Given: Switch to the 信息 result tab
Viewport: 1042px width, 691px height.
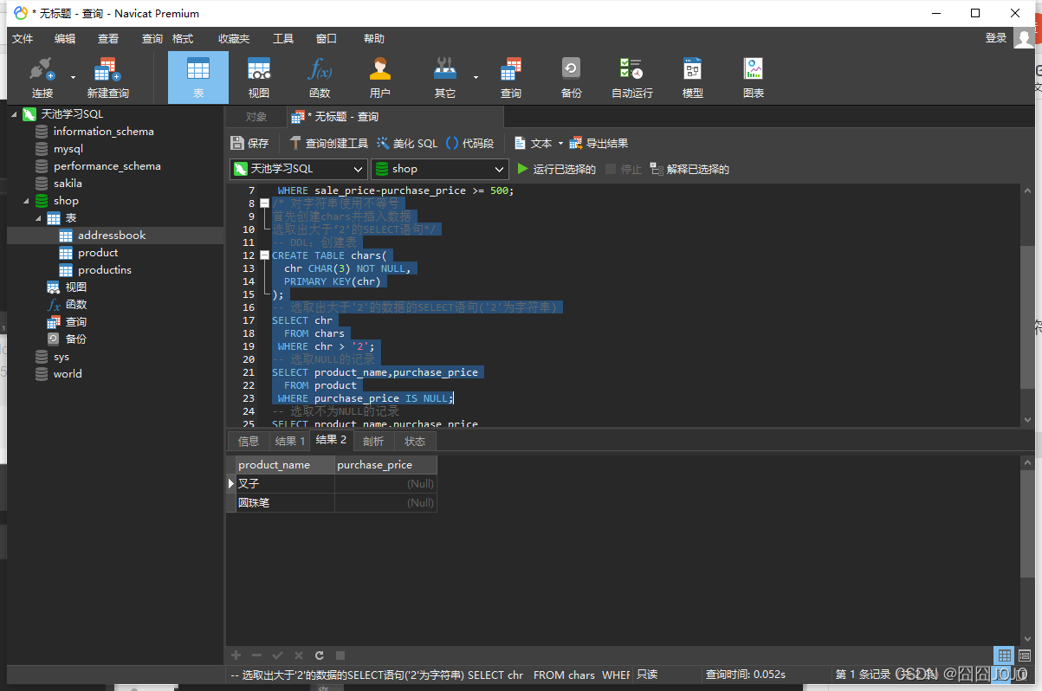Looking at the screenshot, I should point(249,442).
